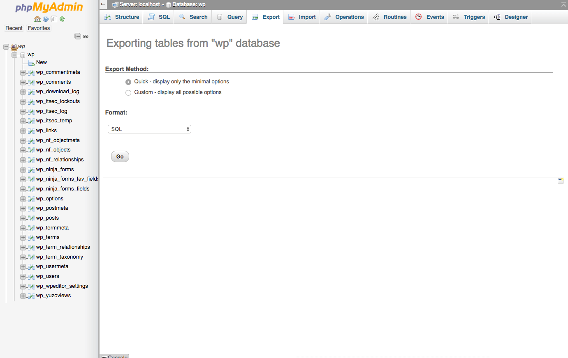Select the Custom export method radio
Image resolution: width=568 pixels, height=358 pixels.
(128, 92)
